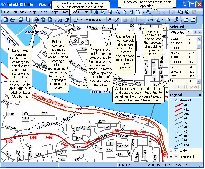This screenshot has width=205, height=169.
Task: Toggle the streets1 layer checkbox
Action: tap(176, 100)
